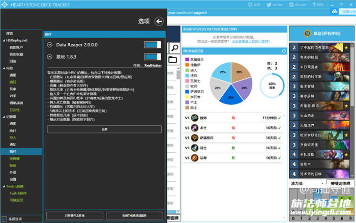Click the 火山药水 card row
The image size is (356, 223).
[319, 116]
